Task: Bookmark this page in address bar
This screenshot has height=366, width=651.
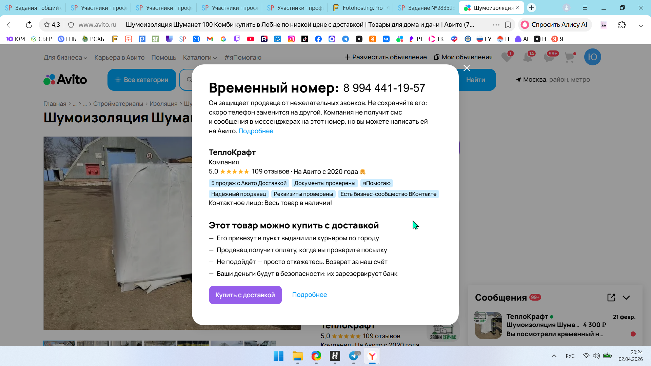Action: point(508,25)
